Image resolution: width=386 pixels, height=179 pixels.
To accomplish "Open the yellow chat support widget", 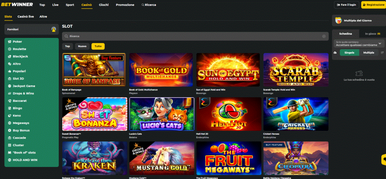I will [x=384, y=159].
